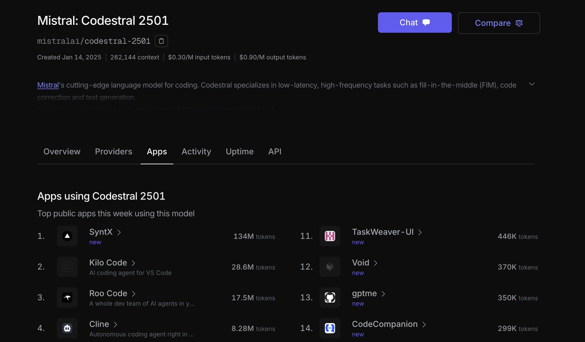Open the SyntX app link
Image resolution: width=585 pixels, height=342 pixels.
coord(101,232)
